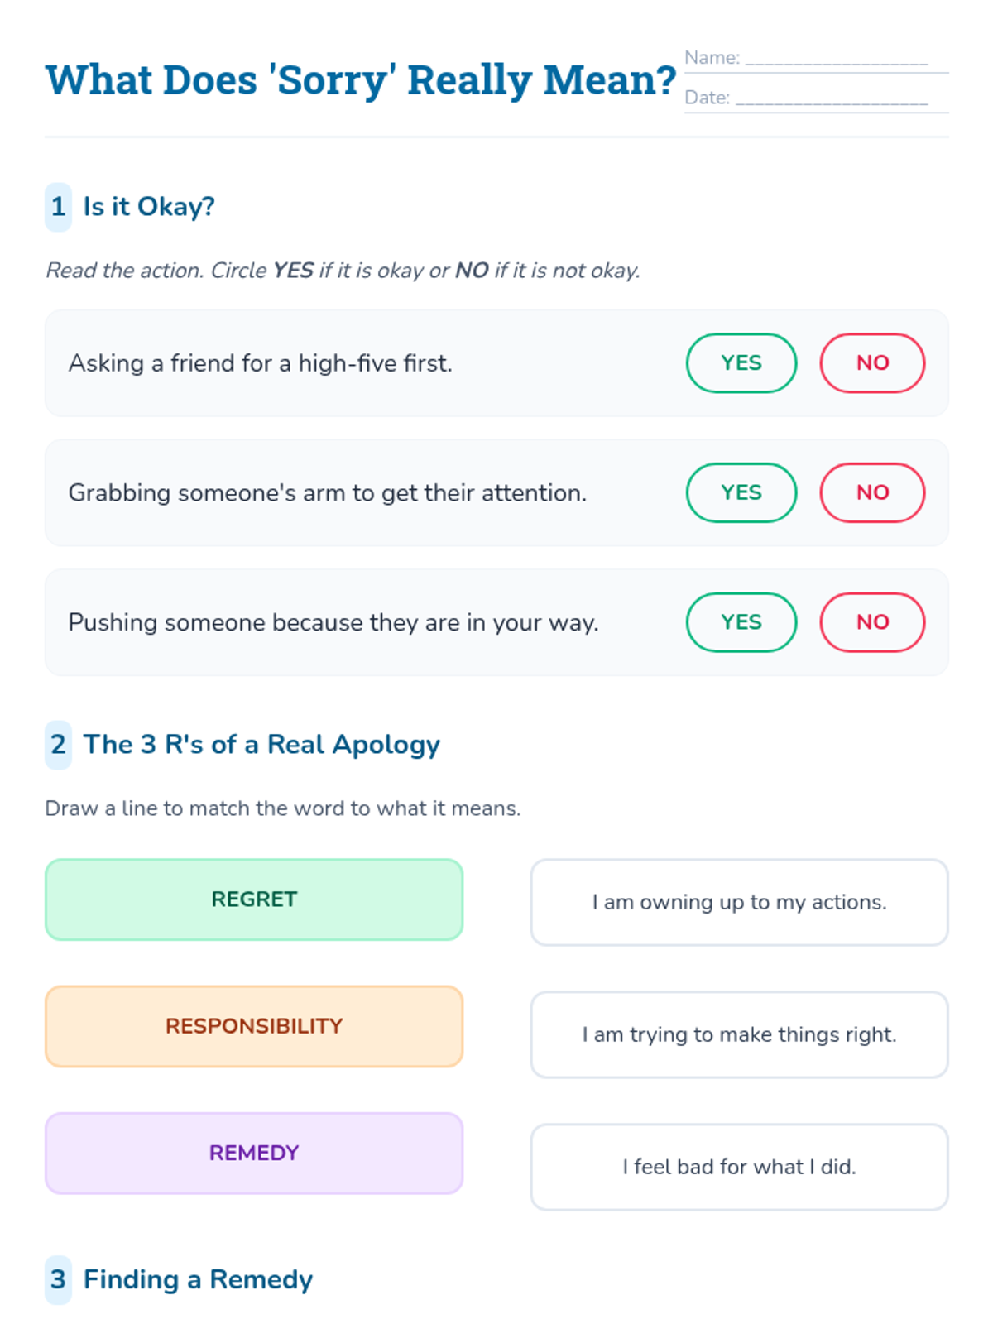Select NO for asking for a high-five
The image size is (993, 1324).
pos(872,363)
